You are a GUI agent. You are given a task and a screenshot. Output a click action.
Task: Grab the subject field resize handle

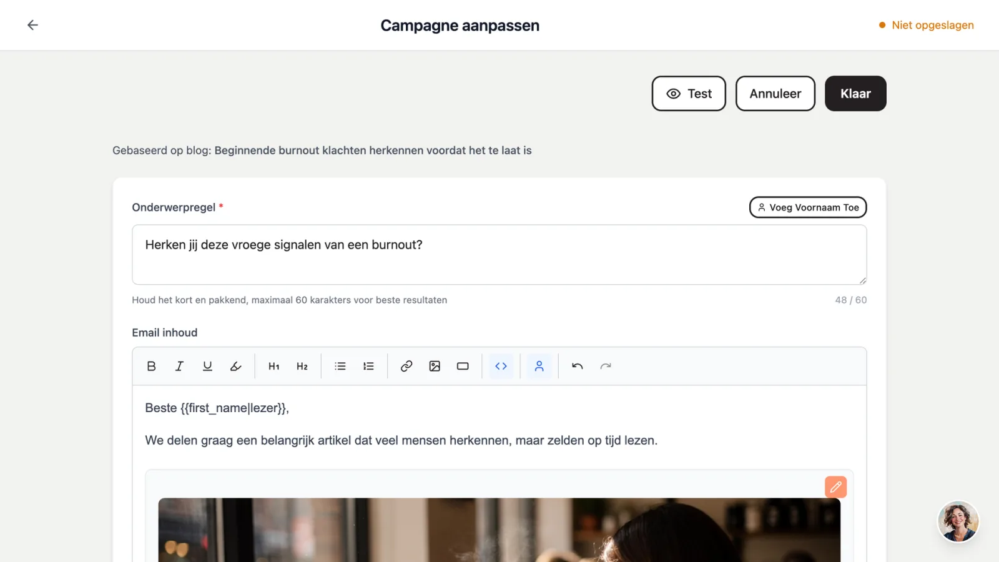[x=862, y=280]
